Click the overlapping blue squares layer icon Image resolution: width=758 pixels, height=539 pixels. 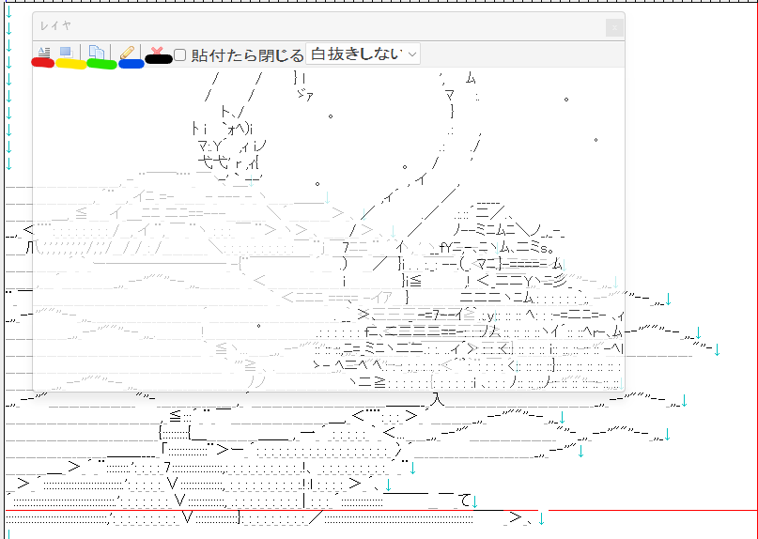[x=67, y=53]
